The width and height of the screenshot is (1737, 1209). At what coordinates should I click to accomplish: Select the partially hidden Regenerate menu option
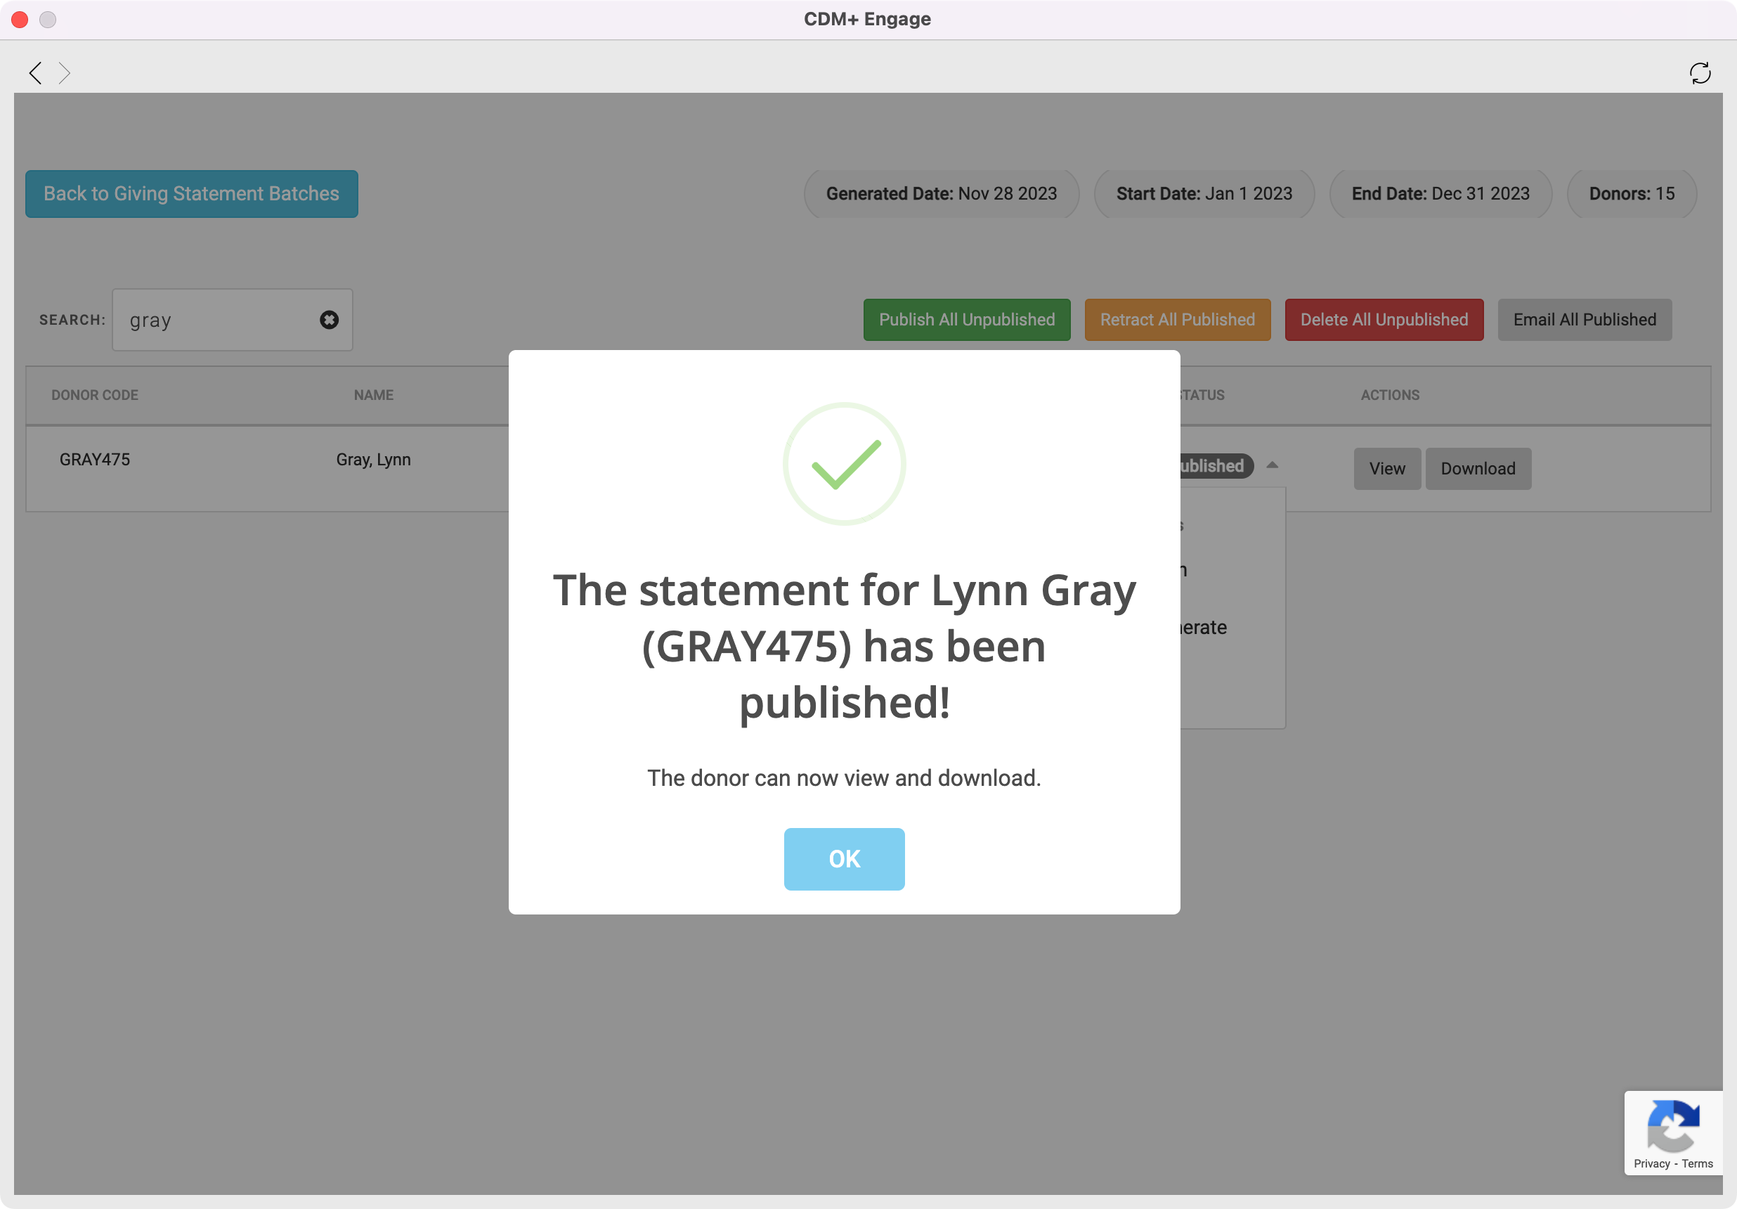tap(1204, 627)
